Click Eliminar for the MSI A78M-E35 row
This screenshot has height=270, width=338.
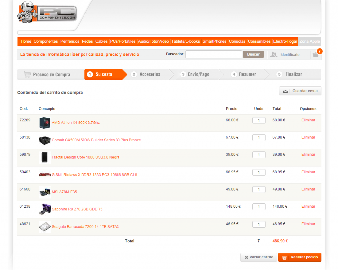(x=308, y=189)
